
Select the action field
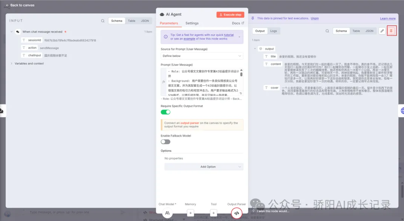click(x=30, y=48)
